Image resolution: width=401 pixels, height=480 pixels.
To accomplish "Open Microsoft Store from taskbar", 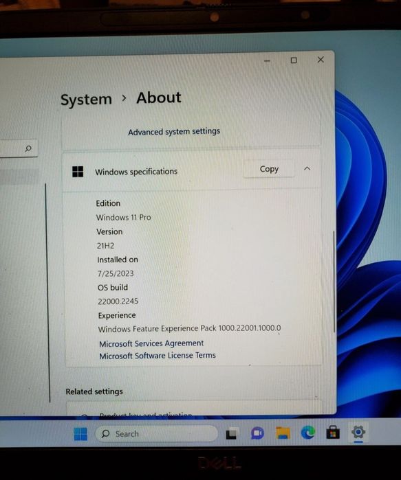I will coord(333,432).
